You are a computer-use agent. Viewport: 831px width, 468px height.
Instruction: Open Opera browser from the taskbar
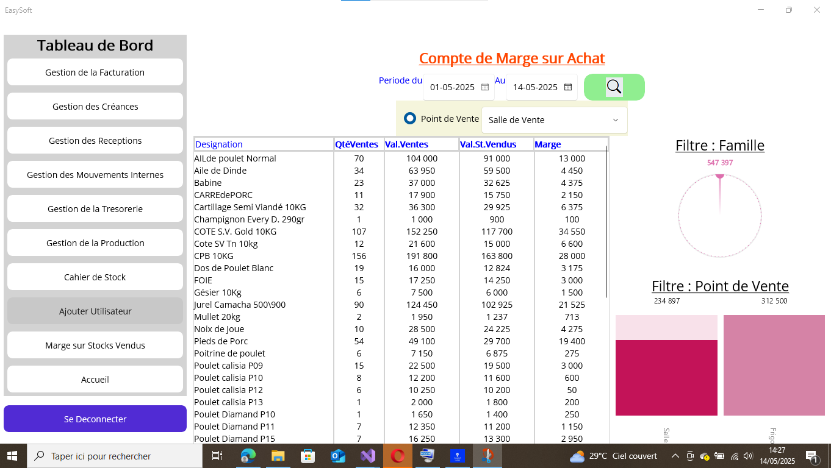coord(397,456)
